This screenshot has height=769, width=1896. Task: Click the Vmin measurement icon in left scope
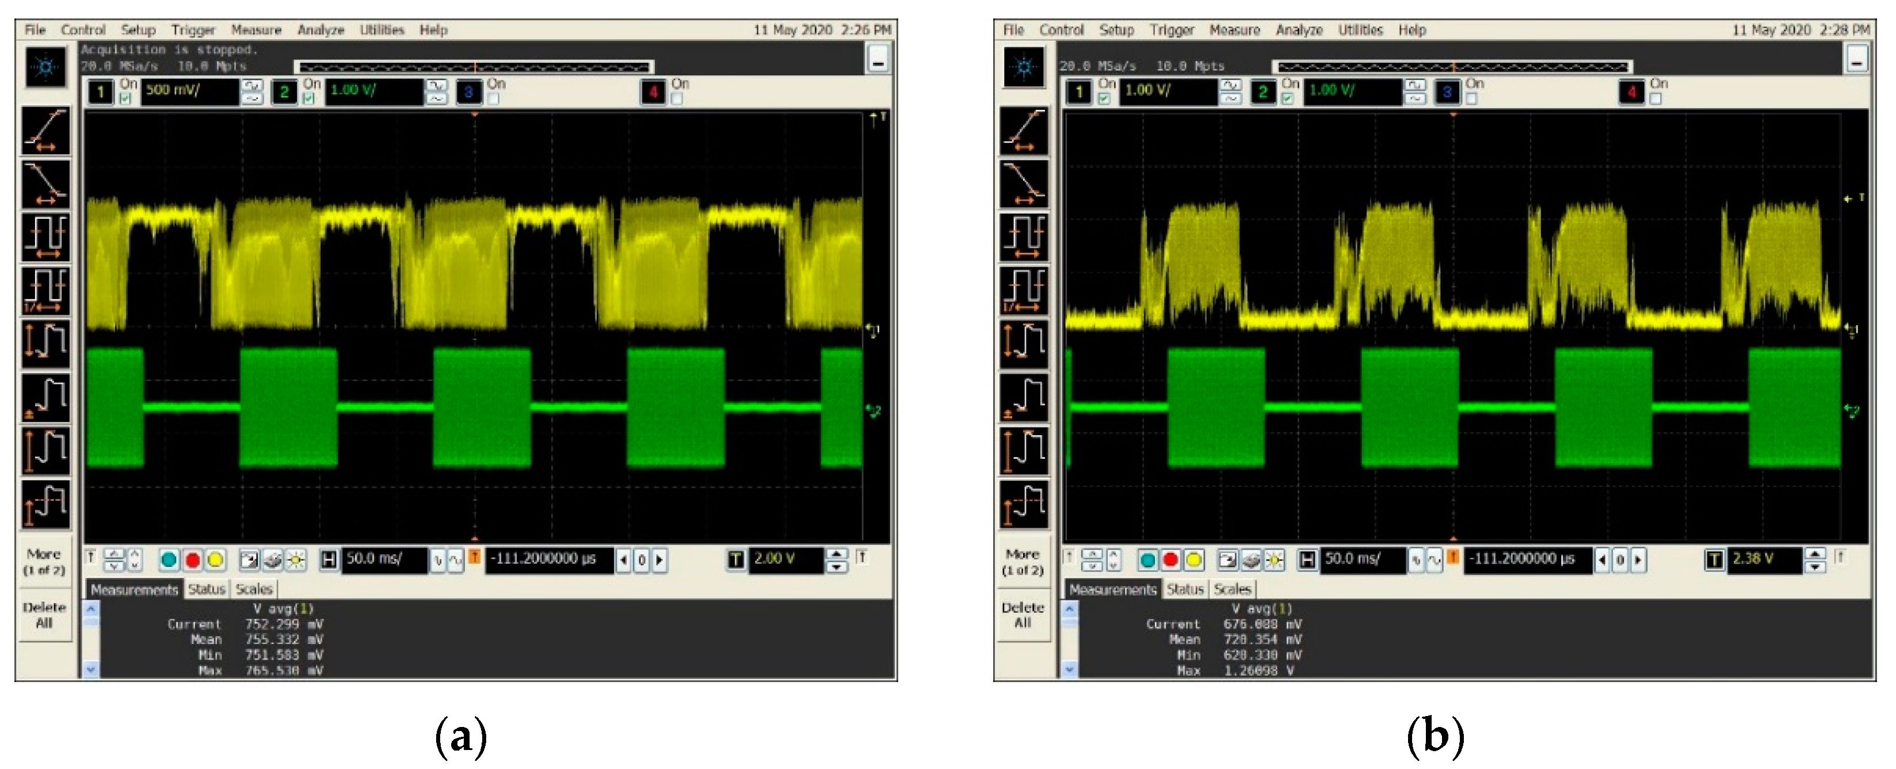(x=45, y=397)
